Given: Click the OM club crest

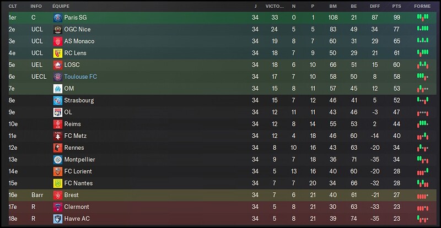Looking at the screenshot, I should point(58,89).
